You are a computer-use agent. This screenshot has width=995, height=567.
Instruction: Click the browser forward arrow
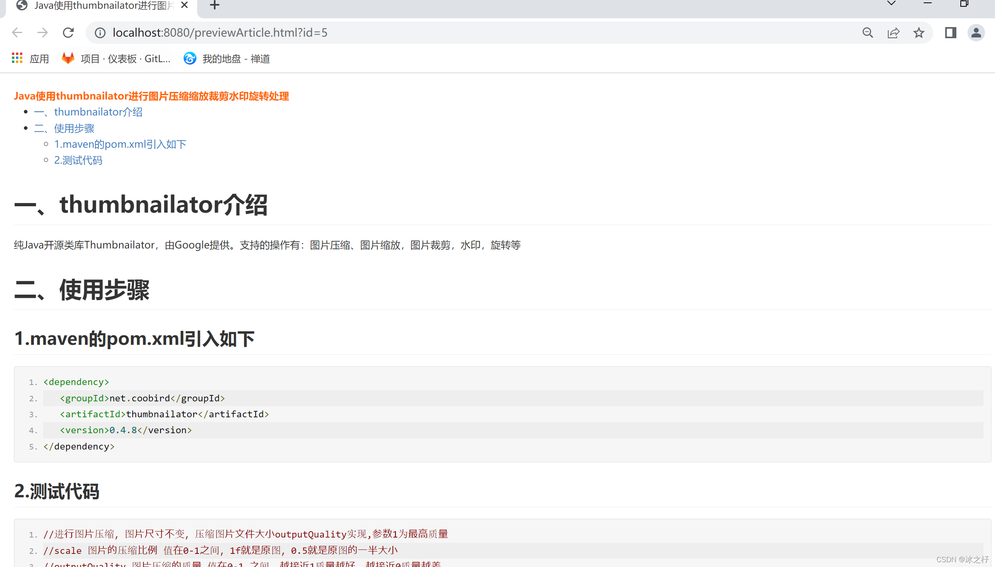(43, 33)
